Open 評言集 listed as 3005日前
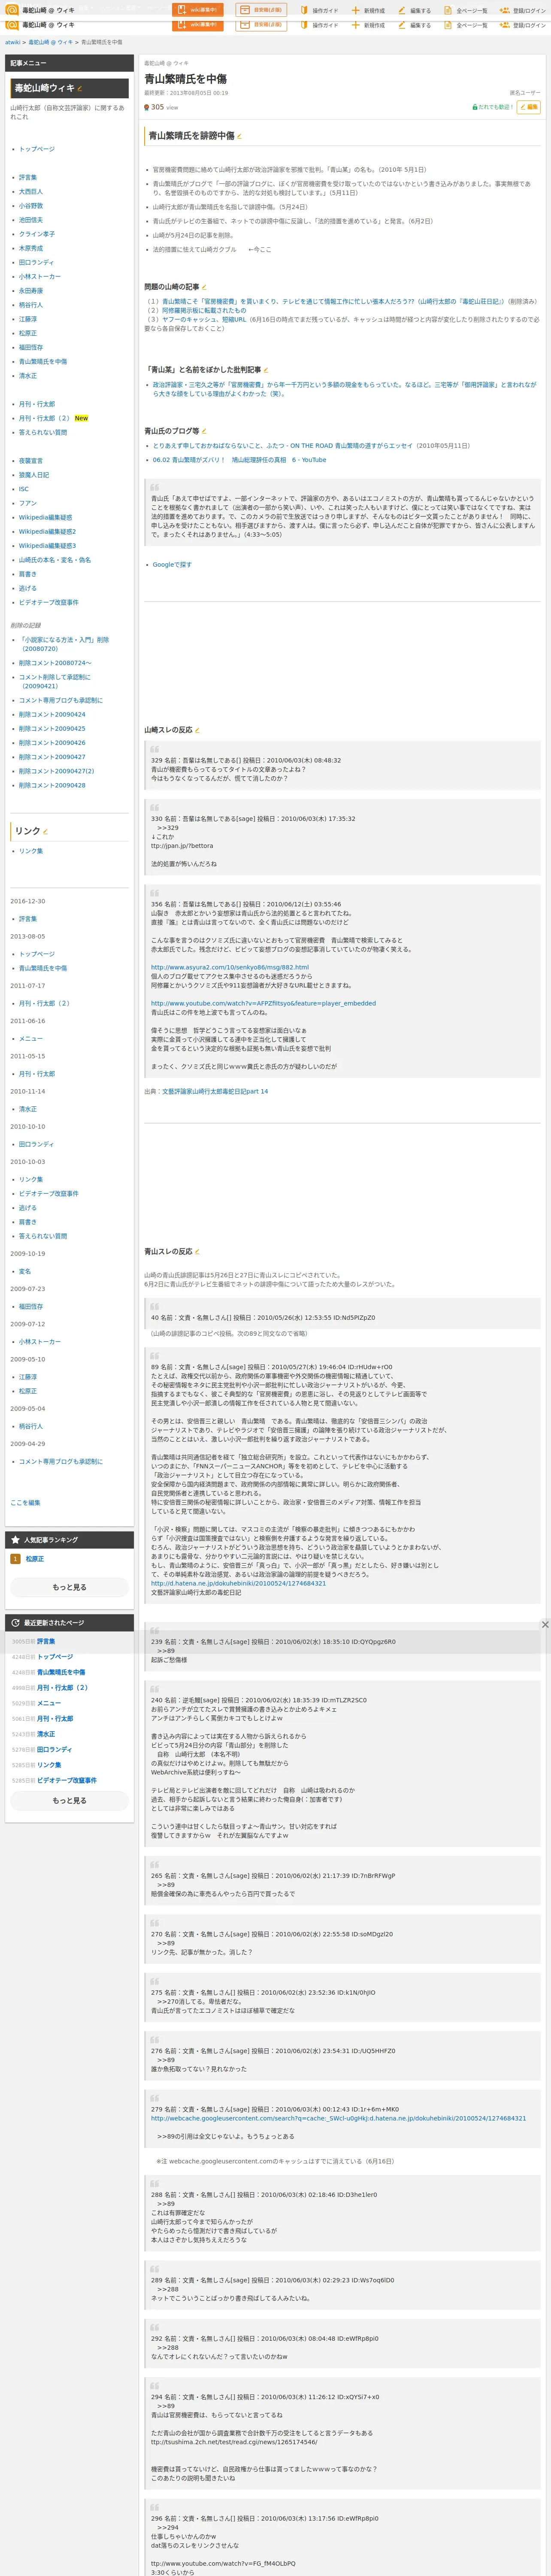This screenshot has width=551, height=2576. 46,1641
